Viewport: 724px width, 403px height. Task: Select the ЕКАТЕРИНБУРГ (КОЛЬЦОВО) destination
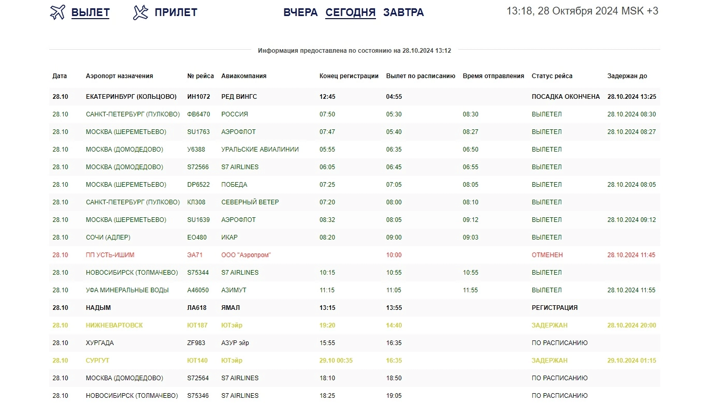click(131, 97)
